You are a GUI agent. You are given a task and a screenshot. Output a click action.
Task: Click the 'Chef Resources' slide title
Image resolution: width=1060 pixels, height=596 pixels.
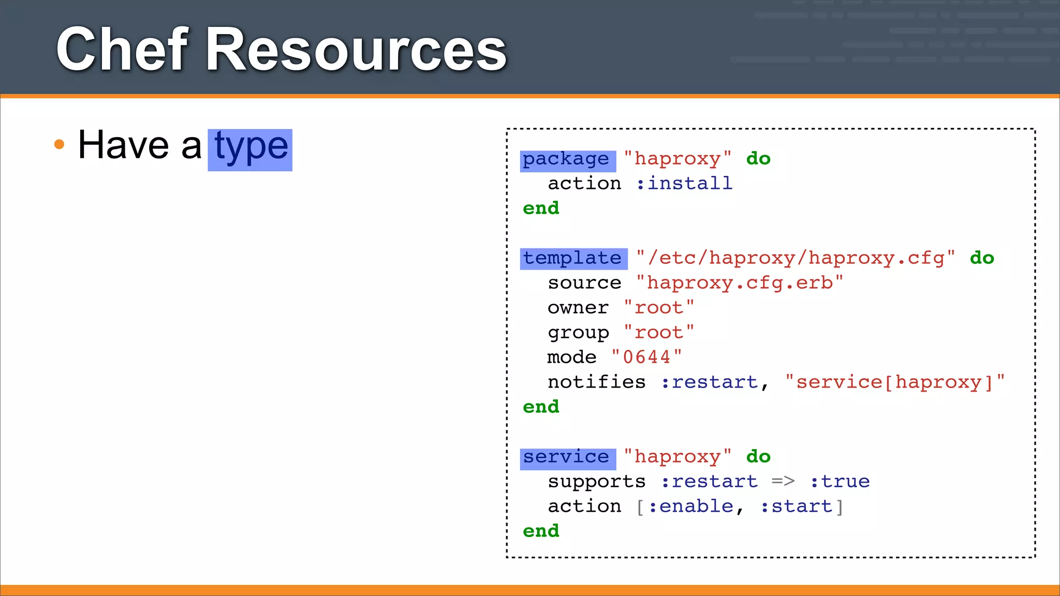click(x=281, y=50)
